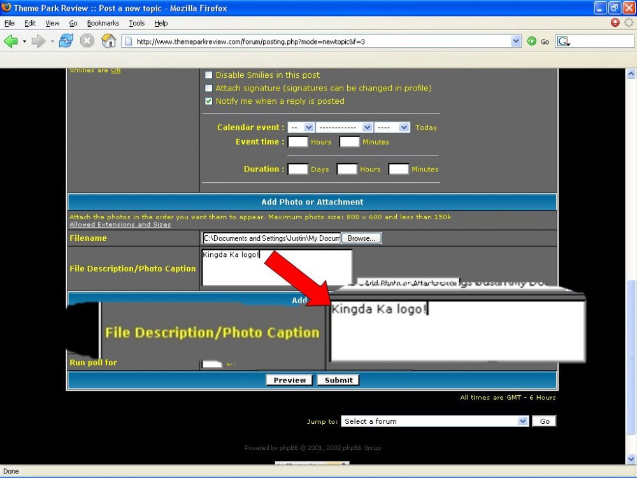Image resolution: width=637 pixels, height=478 pixels.
Task: Click the Browse... file button
Action: pyautogui.click(x=361, y=238)
